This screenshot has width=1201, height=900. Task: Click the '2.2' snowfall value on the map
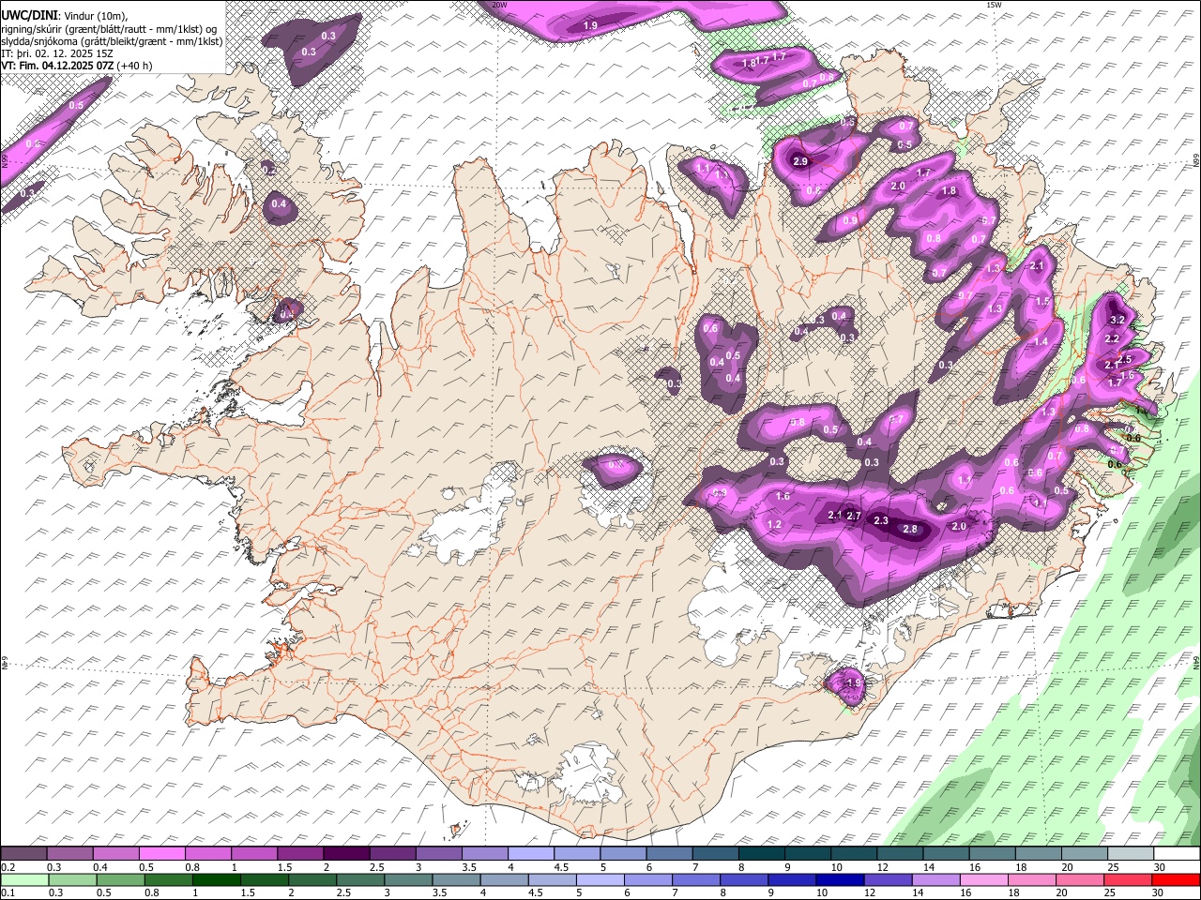point(1112,338)
